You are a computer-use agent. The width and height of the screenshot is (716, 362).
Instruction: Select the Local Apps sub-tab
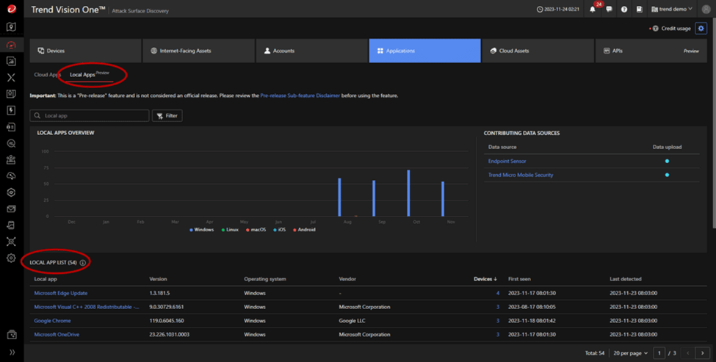[90, 74]
